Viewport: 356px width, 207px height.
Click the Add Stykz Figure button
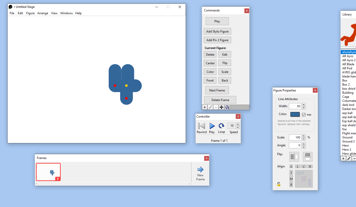pyautogui.click(x=217, y=31)
